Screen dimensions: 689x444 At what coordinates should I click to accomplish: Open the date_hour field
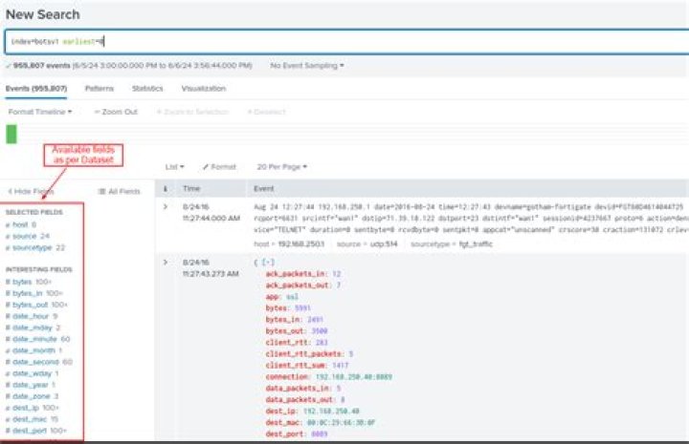point(32,316)
